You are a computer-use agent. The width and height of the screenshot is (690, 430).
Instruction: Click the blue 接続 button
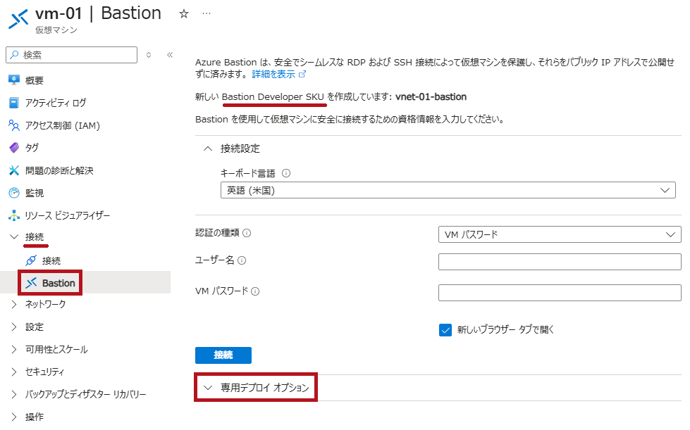pyautogui.click(x=223, y=355)
